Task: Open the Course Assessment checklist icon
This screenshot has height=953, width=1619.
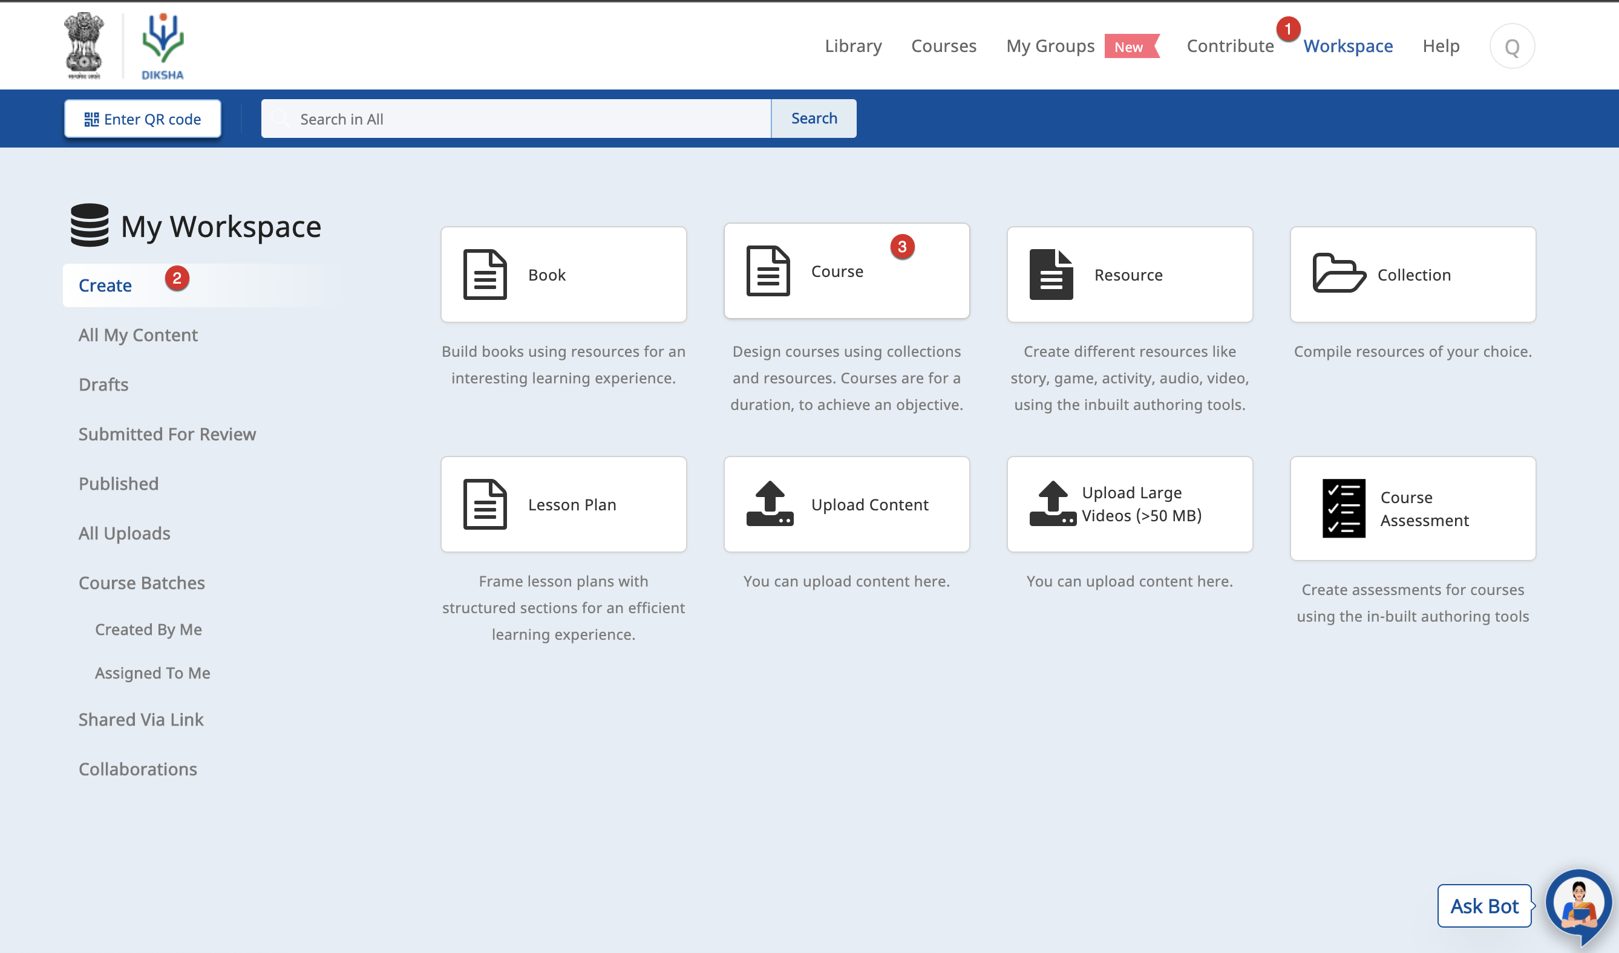Action: 1343,508
